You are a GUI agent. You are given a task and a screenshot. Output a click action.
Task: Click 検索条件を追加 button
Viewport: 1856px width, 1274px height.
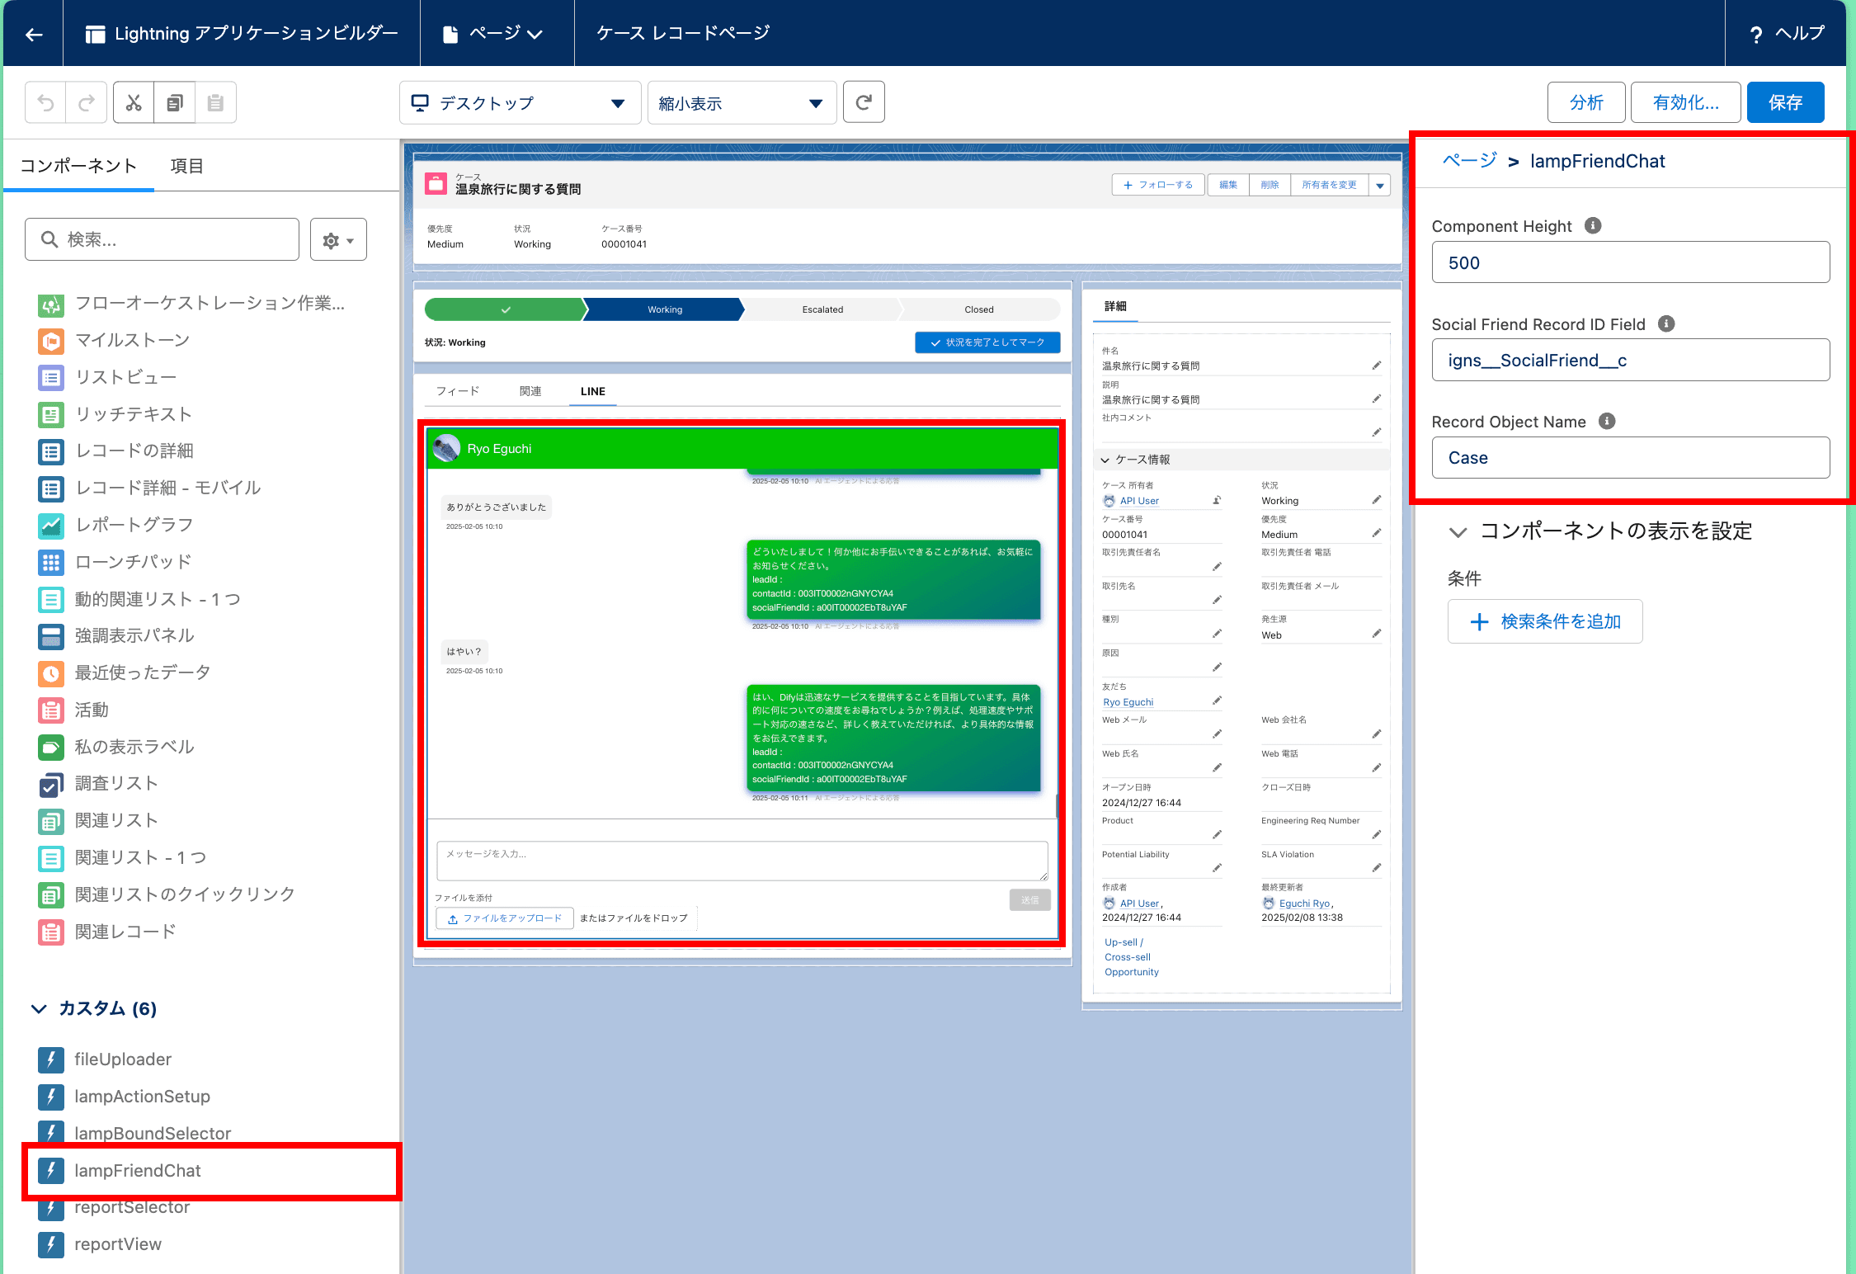pos(1545,621)
